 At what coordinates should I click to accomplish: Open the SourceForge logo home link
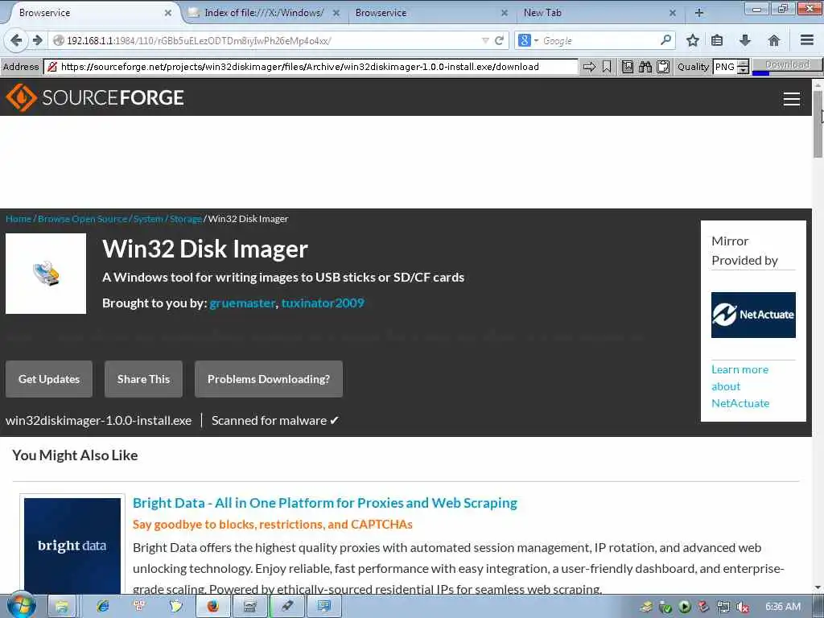pos(95,97)
